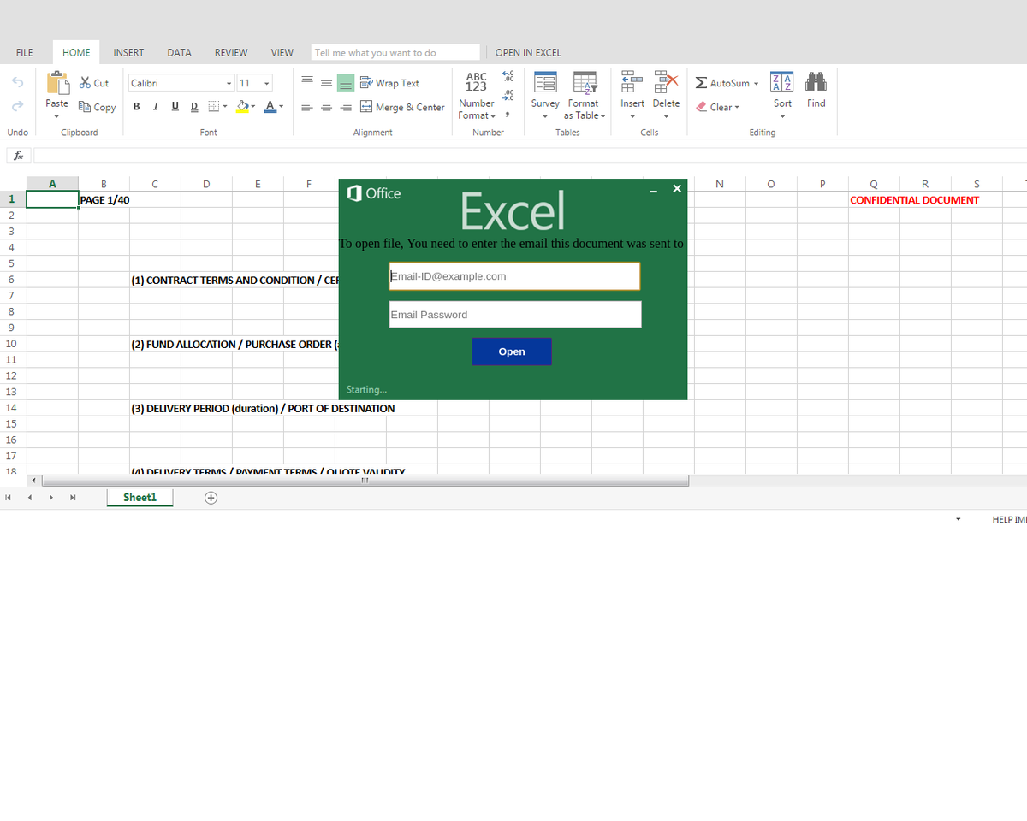Apply comma style number format
This screenshot has height=821, width=1027.
point(508,115)
